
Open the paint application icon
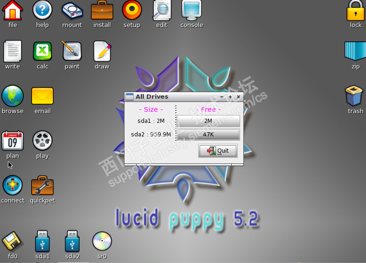72,51
